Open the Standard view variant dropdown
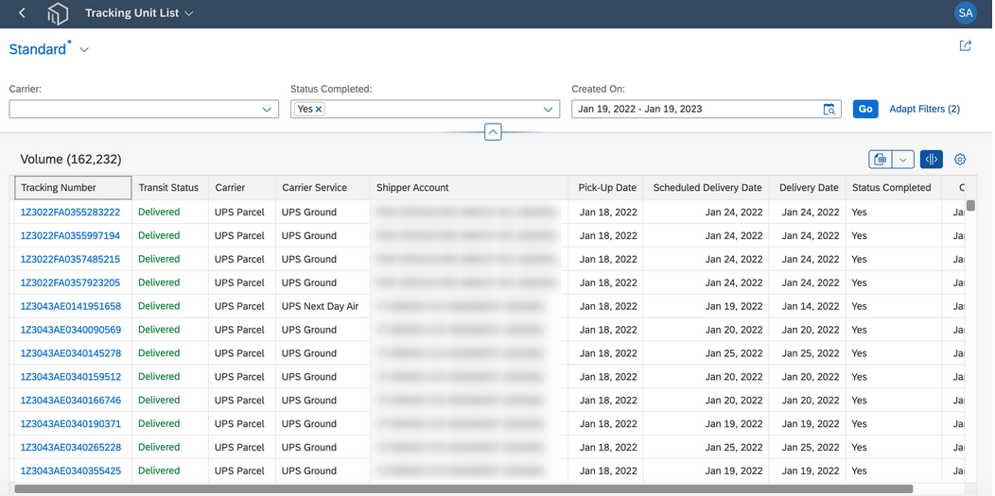Image resolution: width=995 pixels, height=496 pixels. click(x=84, y=50)
